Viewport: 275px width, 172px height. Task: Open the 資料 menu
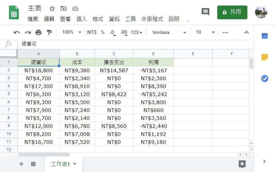(114, 19)
